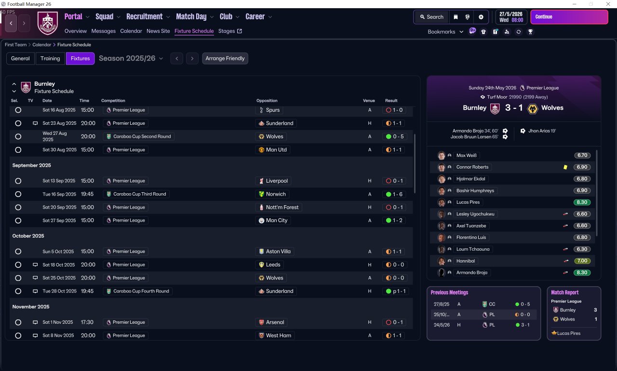This screenshot has height=371, width=617.
Task: Click the Arrange Friendly button
Action: [x=225, y=59]
